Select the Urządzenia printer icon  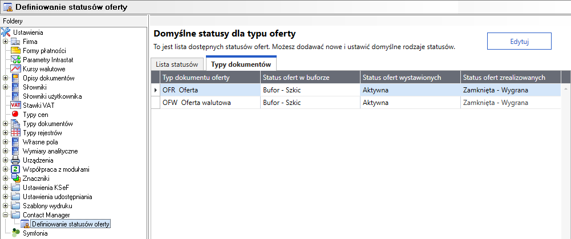click(x=15, y=160)
